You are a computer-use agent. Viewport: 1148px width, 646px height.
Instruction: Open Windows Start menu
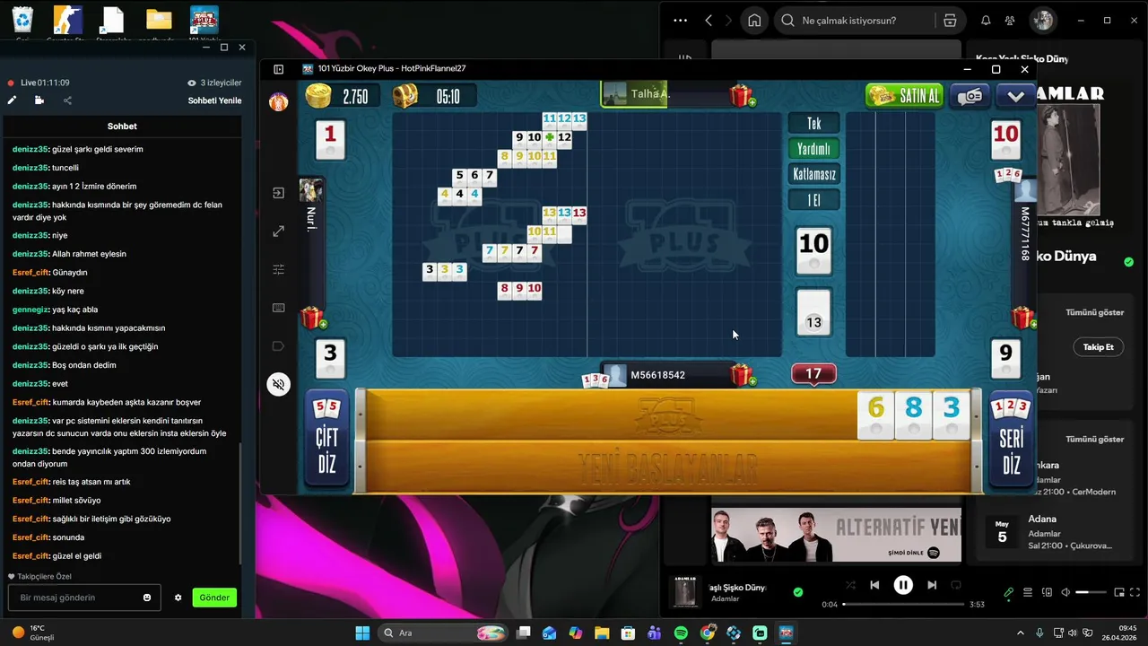pos(362,633)
